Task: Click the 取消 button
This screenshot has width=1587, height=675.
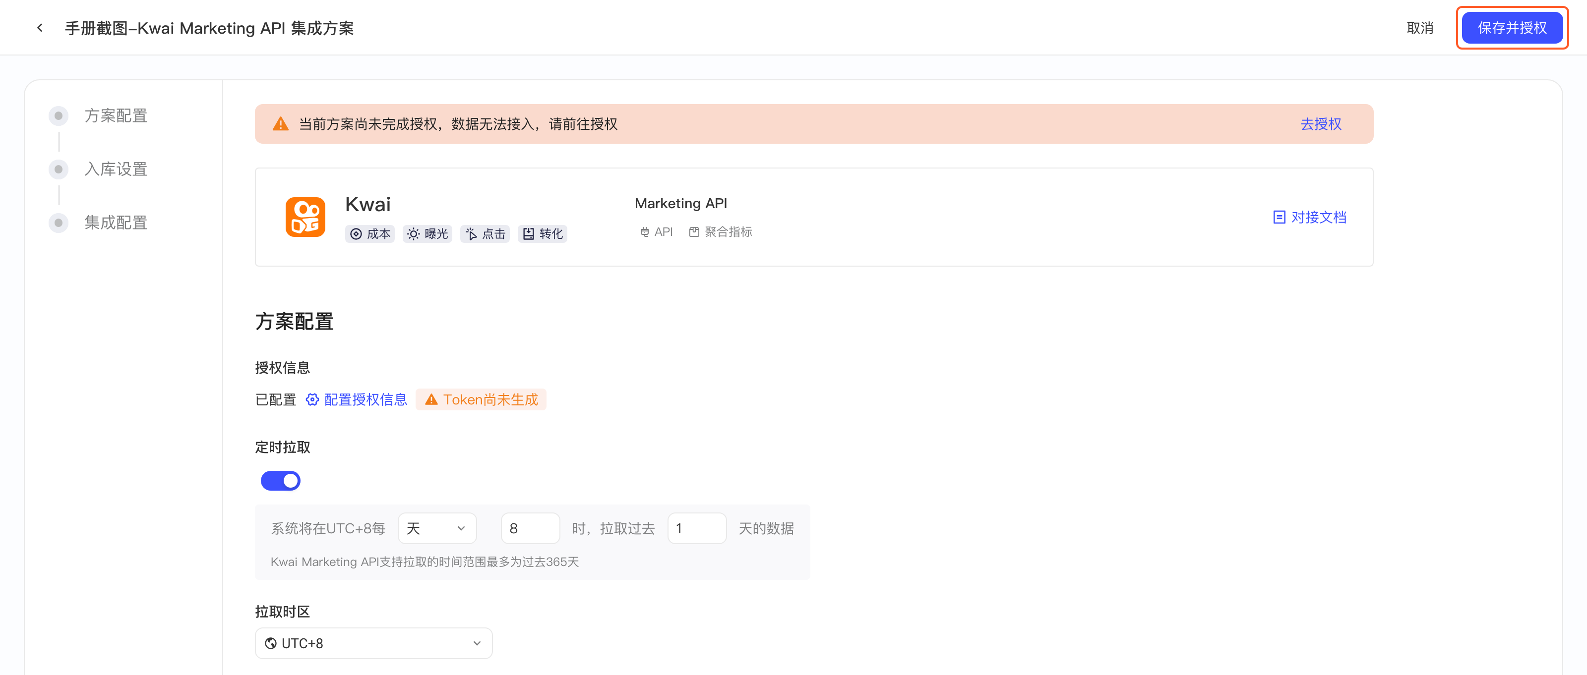Action: 1420,28
